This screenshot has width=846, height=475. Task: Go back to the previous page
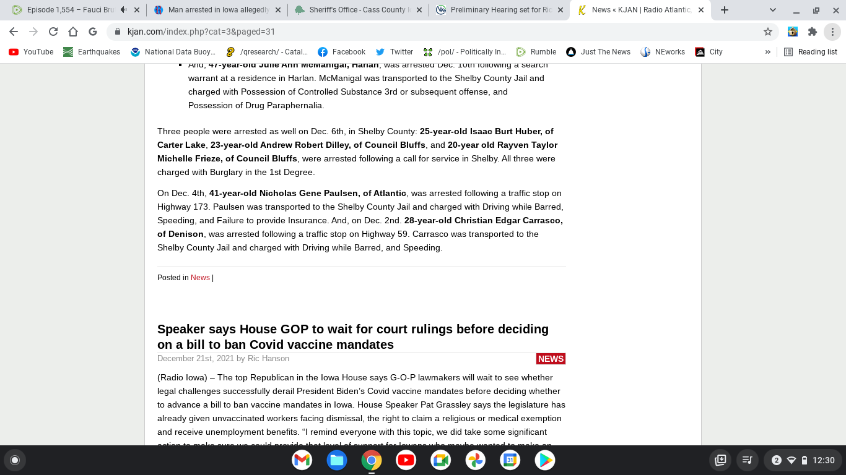point(14,32)
